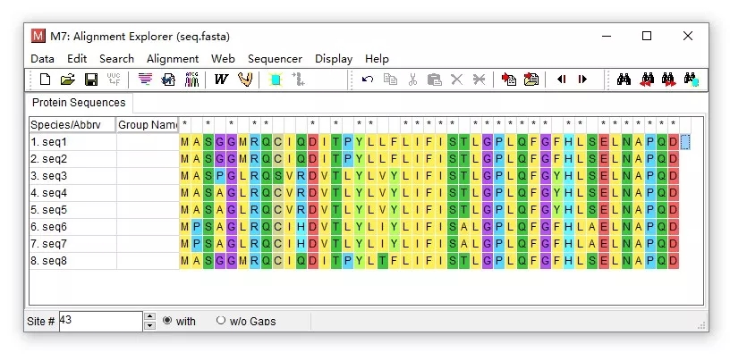Click the first residue M in seq1 row
730x361 pixels.
click(185, 142)
